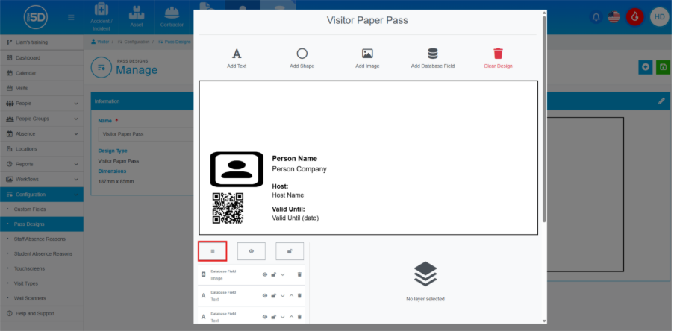Move the lowest visible Text layer up
This screenshot has height=331, width=674.
pyautogui.click(x=291, y=317)
